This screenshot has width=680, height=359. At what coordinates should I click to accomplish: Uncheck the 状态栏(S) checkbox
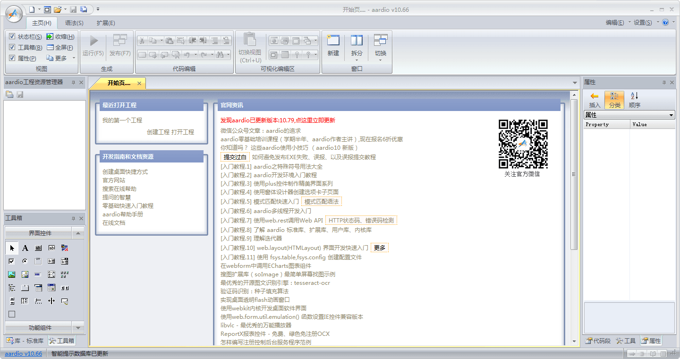[x=12, y=36]
